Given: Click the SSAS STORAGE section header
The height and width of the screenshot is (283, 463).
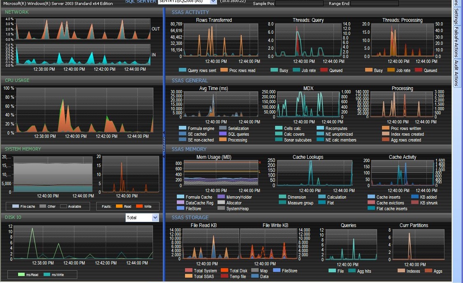Looking at the screenshot, I should point(190,218).
